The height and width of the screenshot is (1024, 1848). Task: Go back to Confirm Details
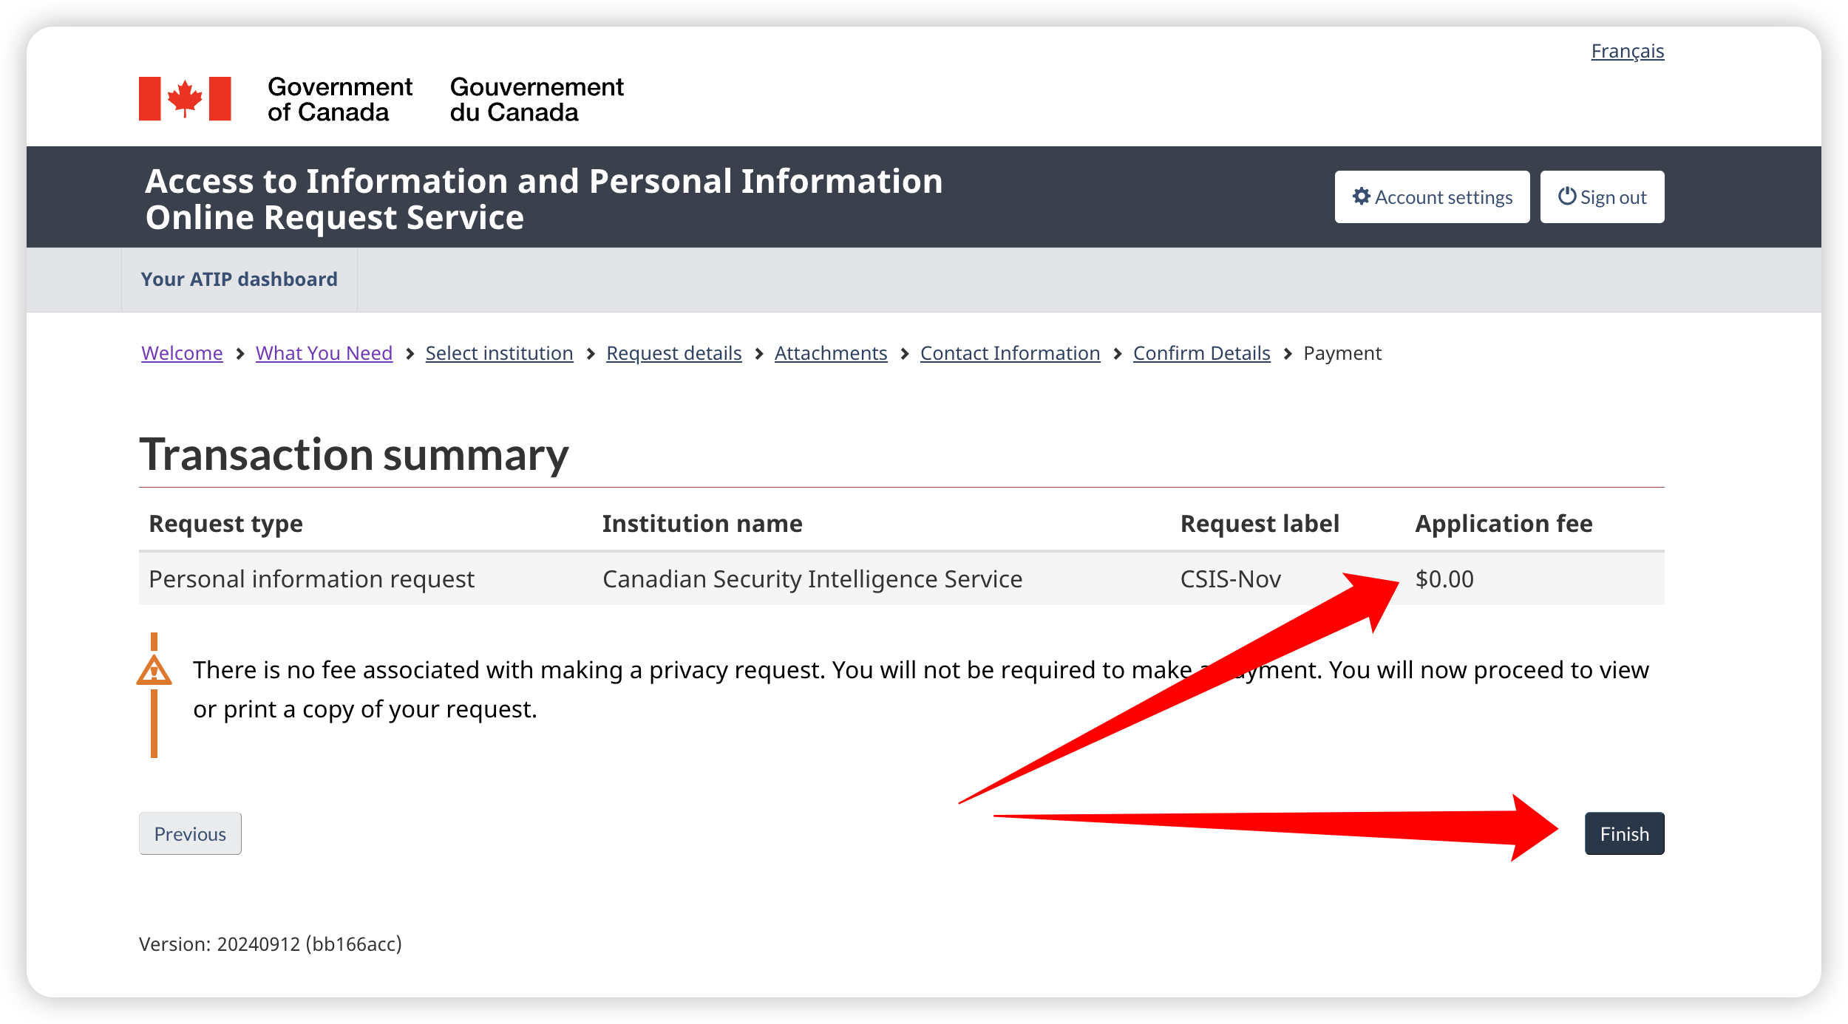pyautogui.click(x=1202, y=353)
